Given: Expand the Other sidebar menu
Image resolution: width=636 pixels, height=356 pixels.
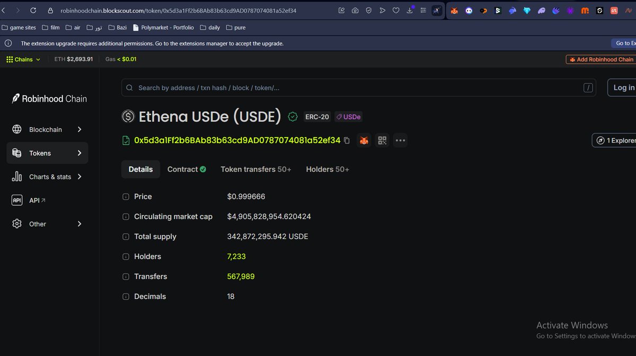Looking at the screenshot, I should (47, 224).
